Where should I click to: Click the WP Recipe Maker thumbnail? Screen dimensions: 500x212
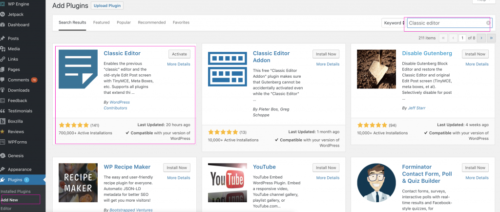click(78, 183)
